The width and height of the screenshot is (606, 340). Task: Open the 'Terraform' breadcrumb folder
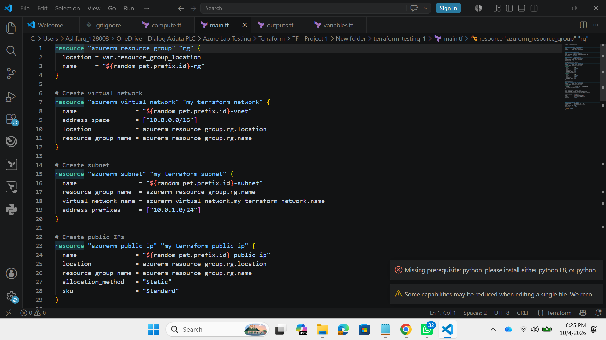(271, 38)
